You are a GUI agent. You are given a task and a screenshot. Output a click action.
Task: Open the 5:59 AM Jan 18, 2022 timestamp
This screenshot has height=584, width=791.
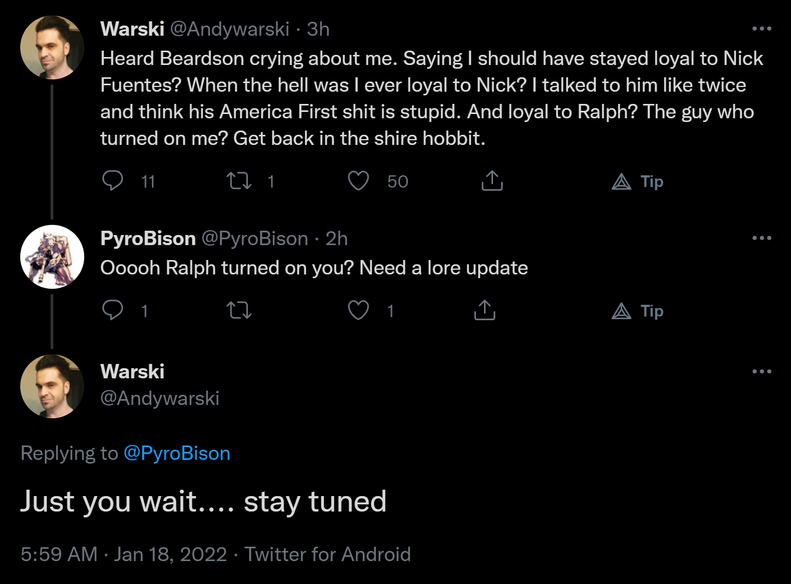(x=124, y=555)
